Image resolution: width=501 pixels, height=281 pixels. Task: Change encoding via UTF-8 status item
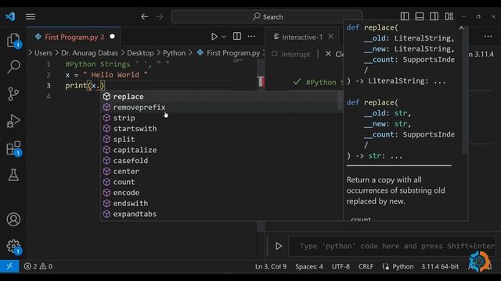pos(341,266)
